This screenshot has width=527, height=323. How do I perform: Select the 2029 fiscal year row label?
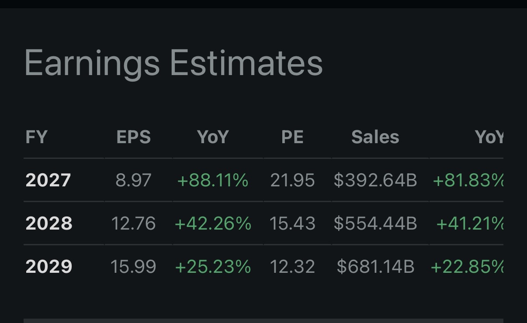tap(49, 266)
